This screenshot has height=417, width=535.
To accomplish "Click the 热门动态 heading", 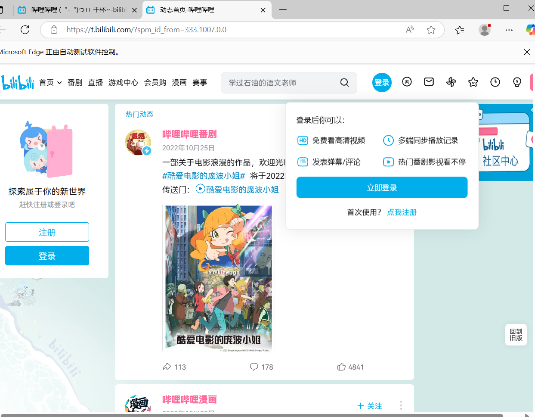I will pyautogui.click(x=139, y=114).
